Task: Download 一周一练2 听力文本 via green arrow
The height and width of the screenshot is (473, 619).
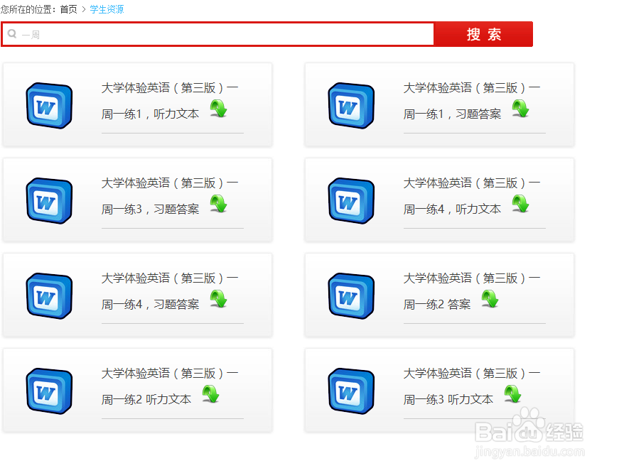Action: 211,393
